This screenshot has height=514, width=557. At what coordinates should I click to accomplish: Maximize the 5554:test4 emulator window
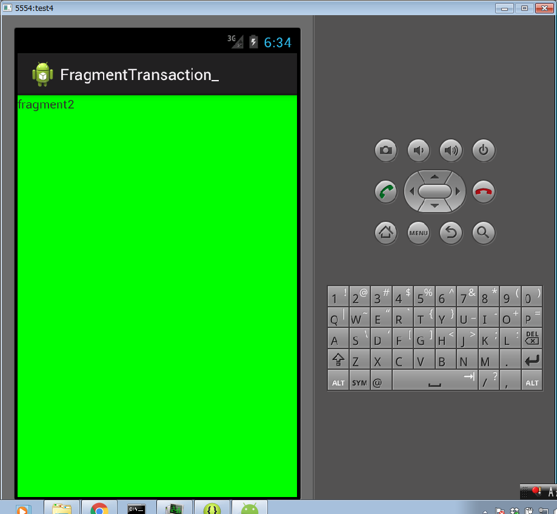pyautogui.click(x=524, y=8)
